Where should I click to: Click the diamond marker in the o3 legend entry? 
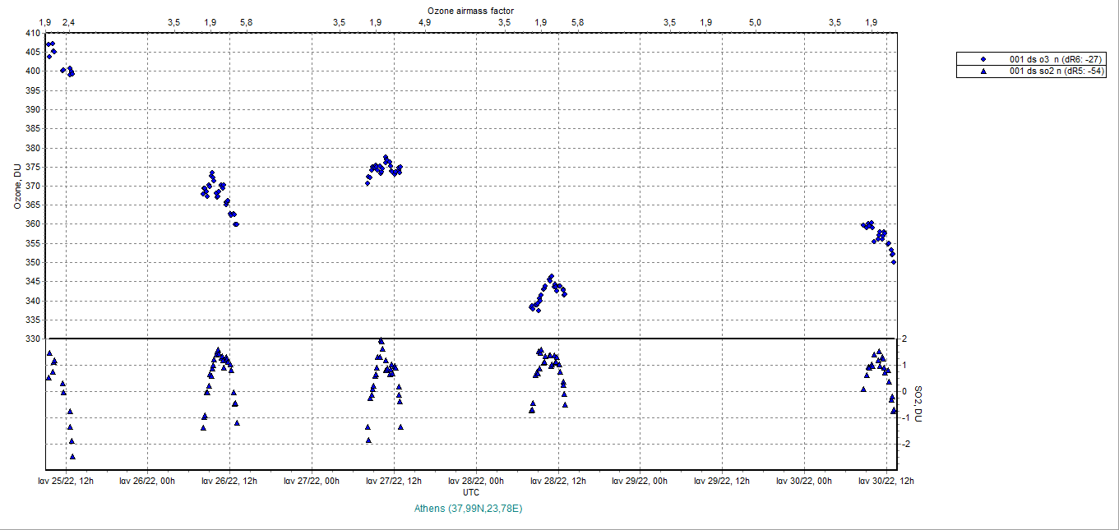983,60
